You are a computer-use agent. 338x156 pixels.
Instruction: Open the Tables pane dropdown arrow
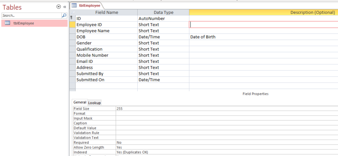pyautogui.click(x=58, y=7)
